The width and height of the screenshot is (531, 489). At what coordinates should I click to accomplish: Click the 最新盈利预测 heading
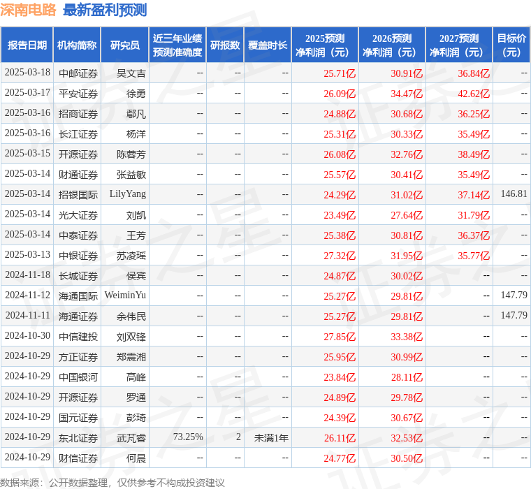click(x=105, y=10)
